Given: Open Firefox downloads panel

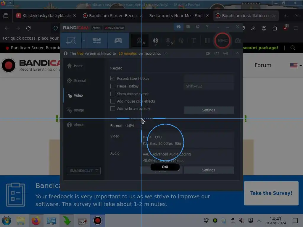Looking at the screenshot, I should tap(253, 28).
